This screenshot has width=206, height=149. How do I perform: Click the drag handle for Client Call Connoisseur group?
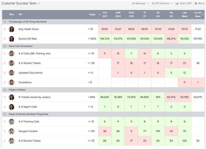pos(5,46)
